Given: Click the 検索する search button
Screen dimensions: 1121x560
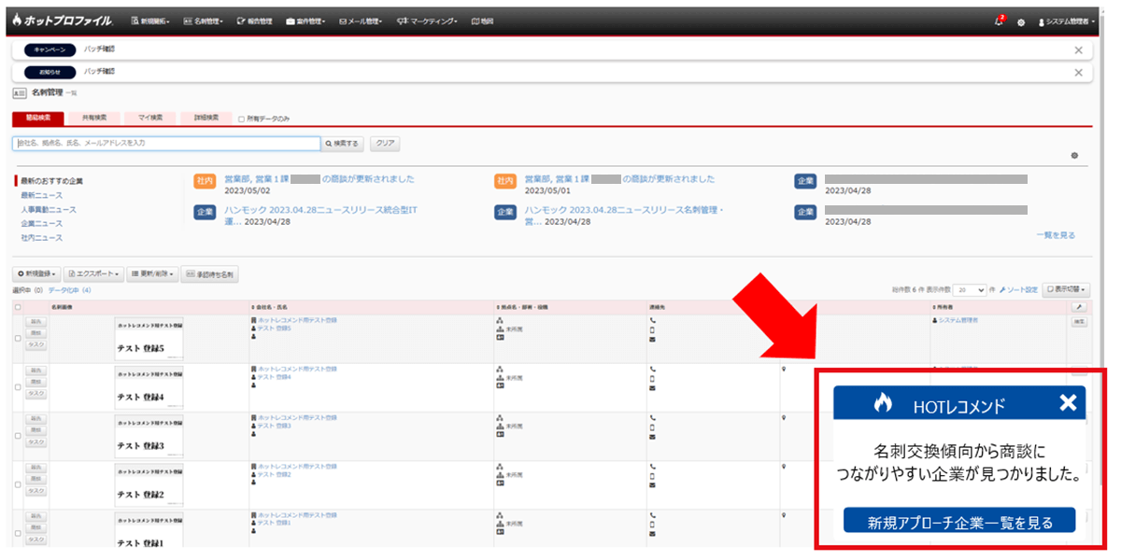Looking at the screenshot, I should 343,144.
